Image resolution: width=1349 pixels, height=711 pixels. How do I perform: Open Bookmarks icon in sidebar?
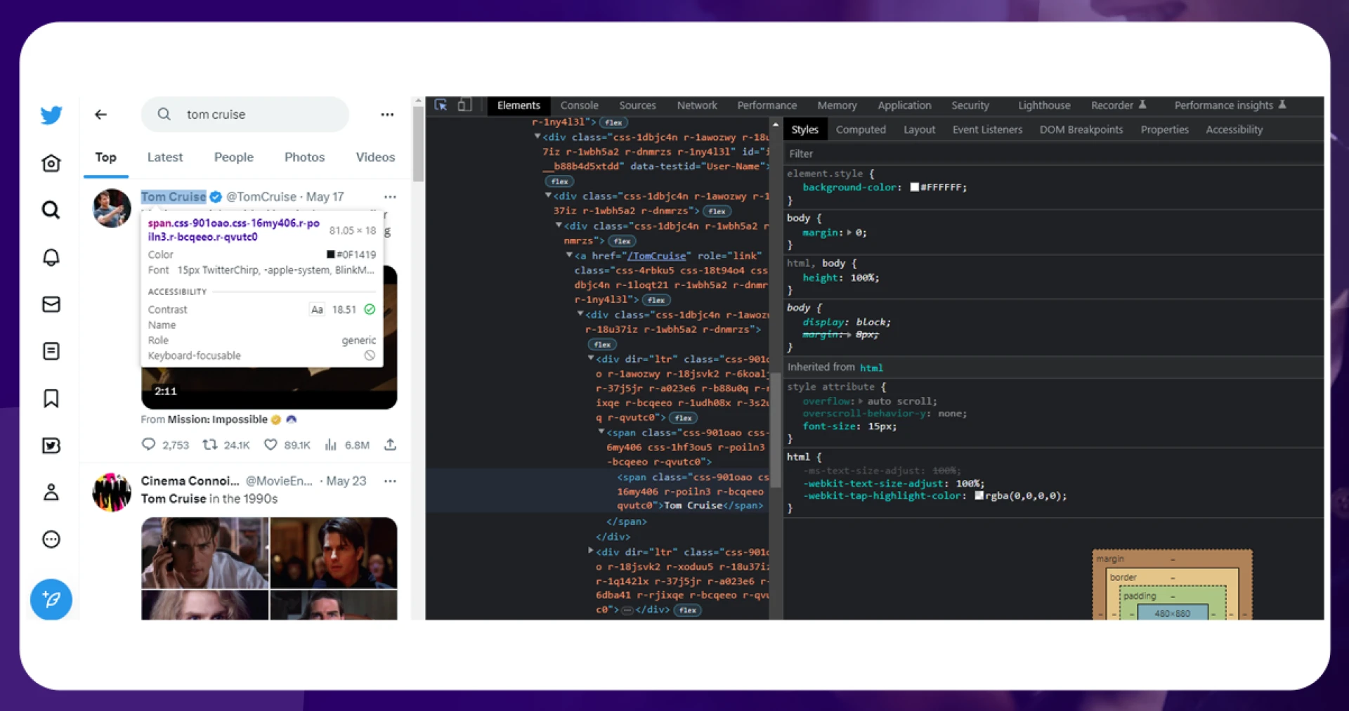point(51,398)
